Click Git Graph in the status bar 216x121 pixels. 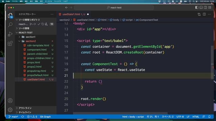click(x=45, y=117)
